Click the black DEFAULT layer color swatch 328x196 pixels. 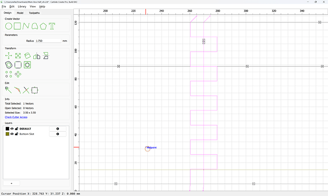click(x=7, y=129)
